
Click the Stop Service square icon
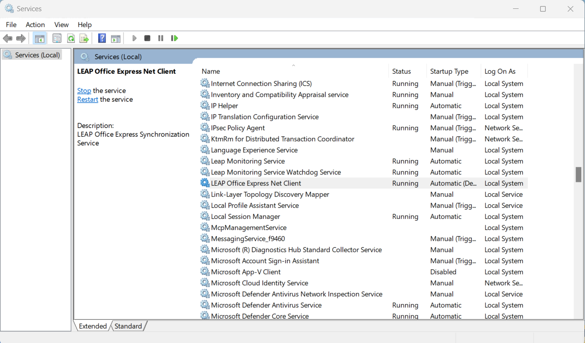coord(147,38)
